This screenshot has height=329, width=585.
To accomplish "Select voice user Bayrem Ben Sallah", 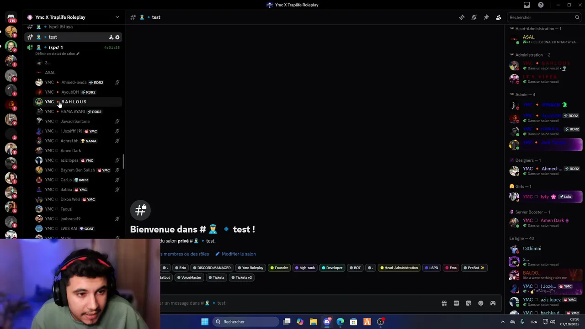I will (x=78, y=170).
